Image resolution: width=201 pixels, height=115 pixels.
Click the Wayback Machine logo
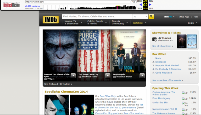pyautogui.click(x=12, y=5)
